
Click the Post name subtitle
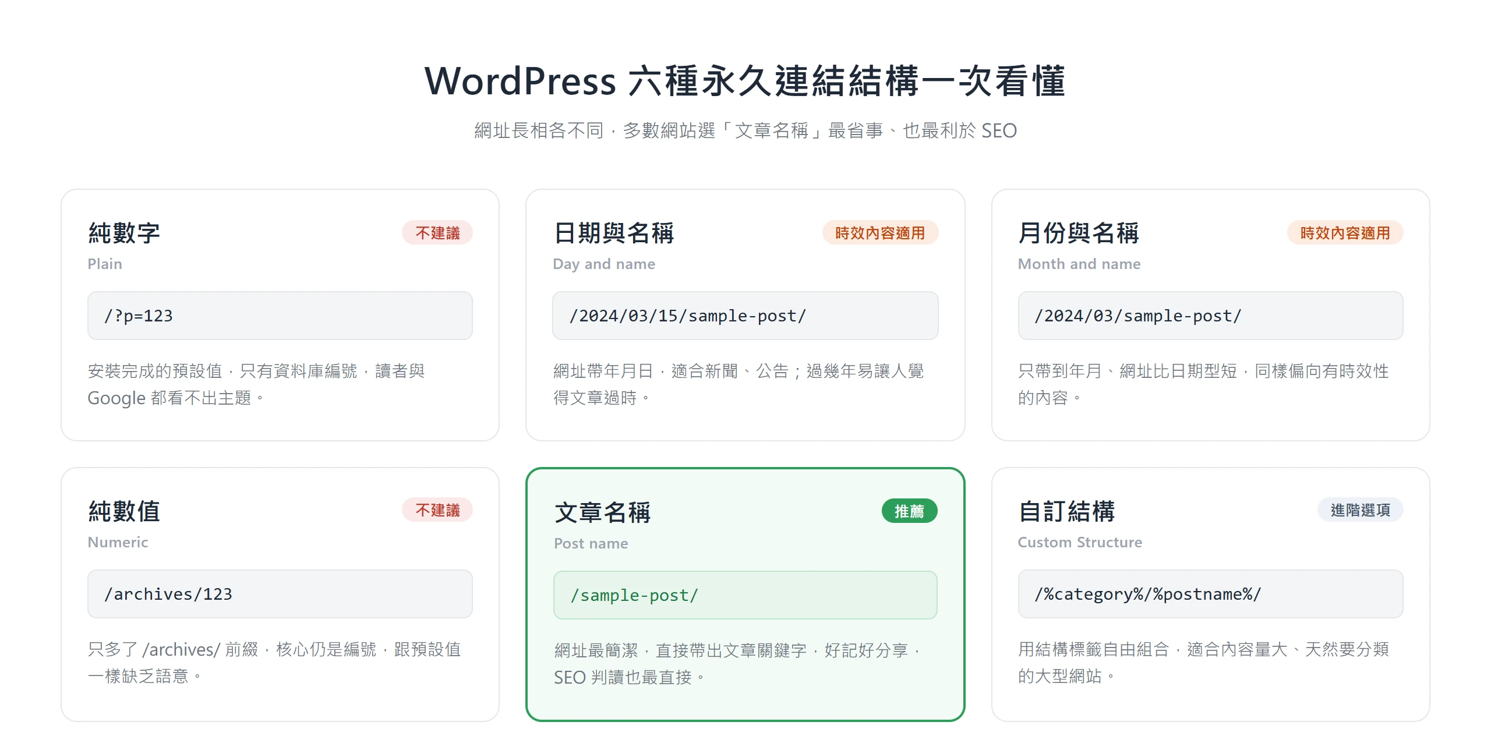[x=591, y=543]
